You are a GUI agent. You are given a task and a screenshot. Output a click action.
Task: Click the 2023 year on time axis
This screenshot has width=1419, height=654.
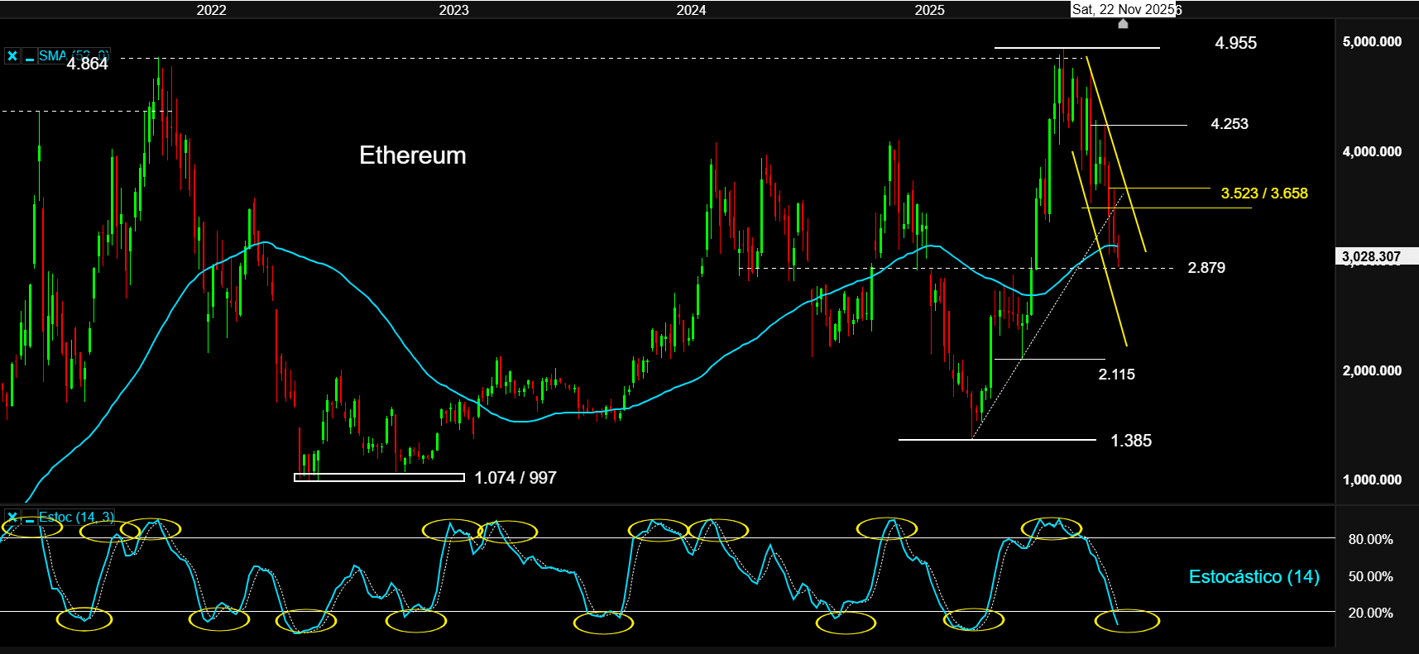pos(453,10)
